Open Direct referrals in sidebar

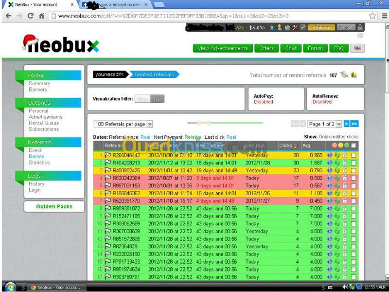(x=35, y=150)
